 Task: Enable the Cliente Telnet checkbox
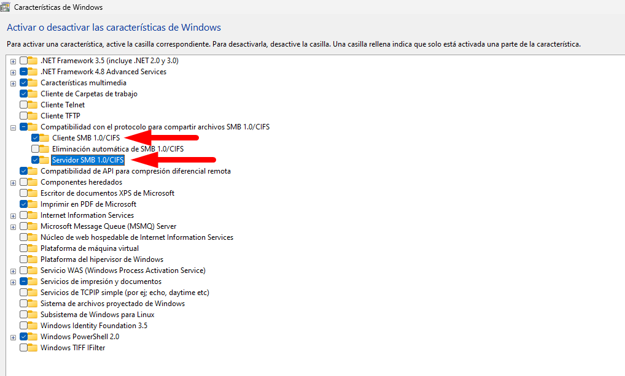tap(23, 105)
